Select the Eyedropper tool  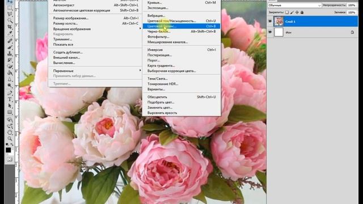pyautogui.click(x=10, y=33)
